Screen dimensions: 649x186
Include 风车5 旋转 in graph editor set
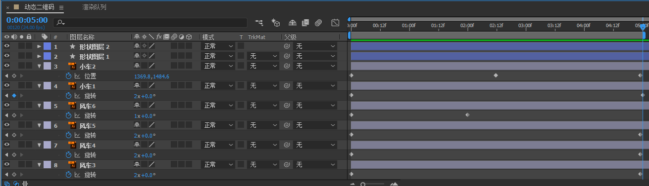[77, 135]
